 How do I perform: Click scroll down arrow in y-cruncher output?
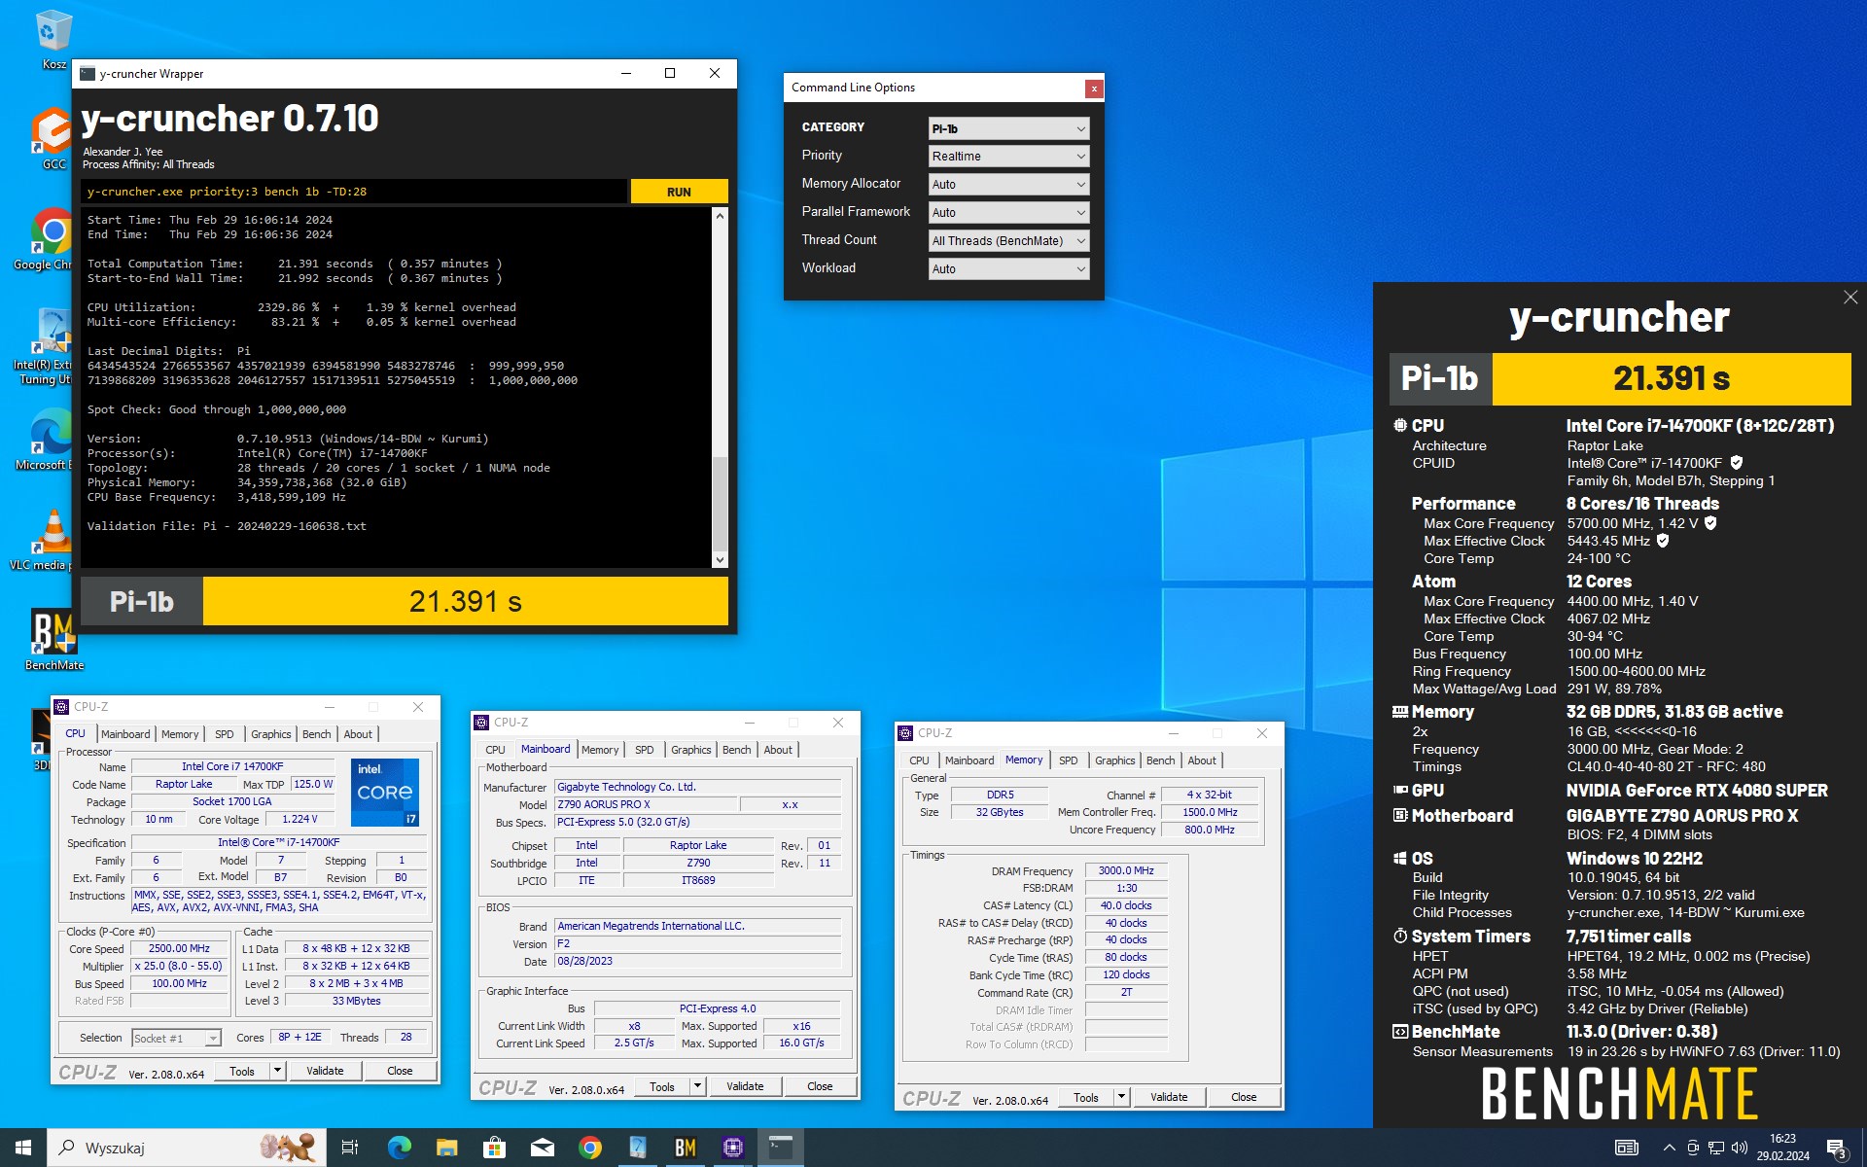[720, 559]
